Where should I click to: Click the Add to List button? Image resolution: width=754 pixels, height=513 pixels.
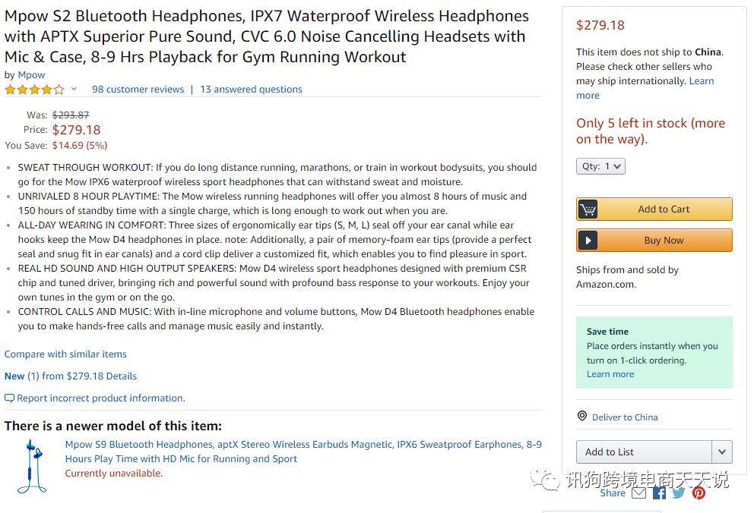[x=644, y=452]
